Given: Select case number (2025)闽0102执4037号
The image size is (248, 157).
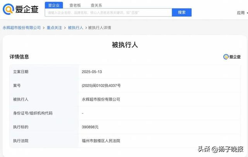Looking at the screenshot, I should click(x=101, y=86).
